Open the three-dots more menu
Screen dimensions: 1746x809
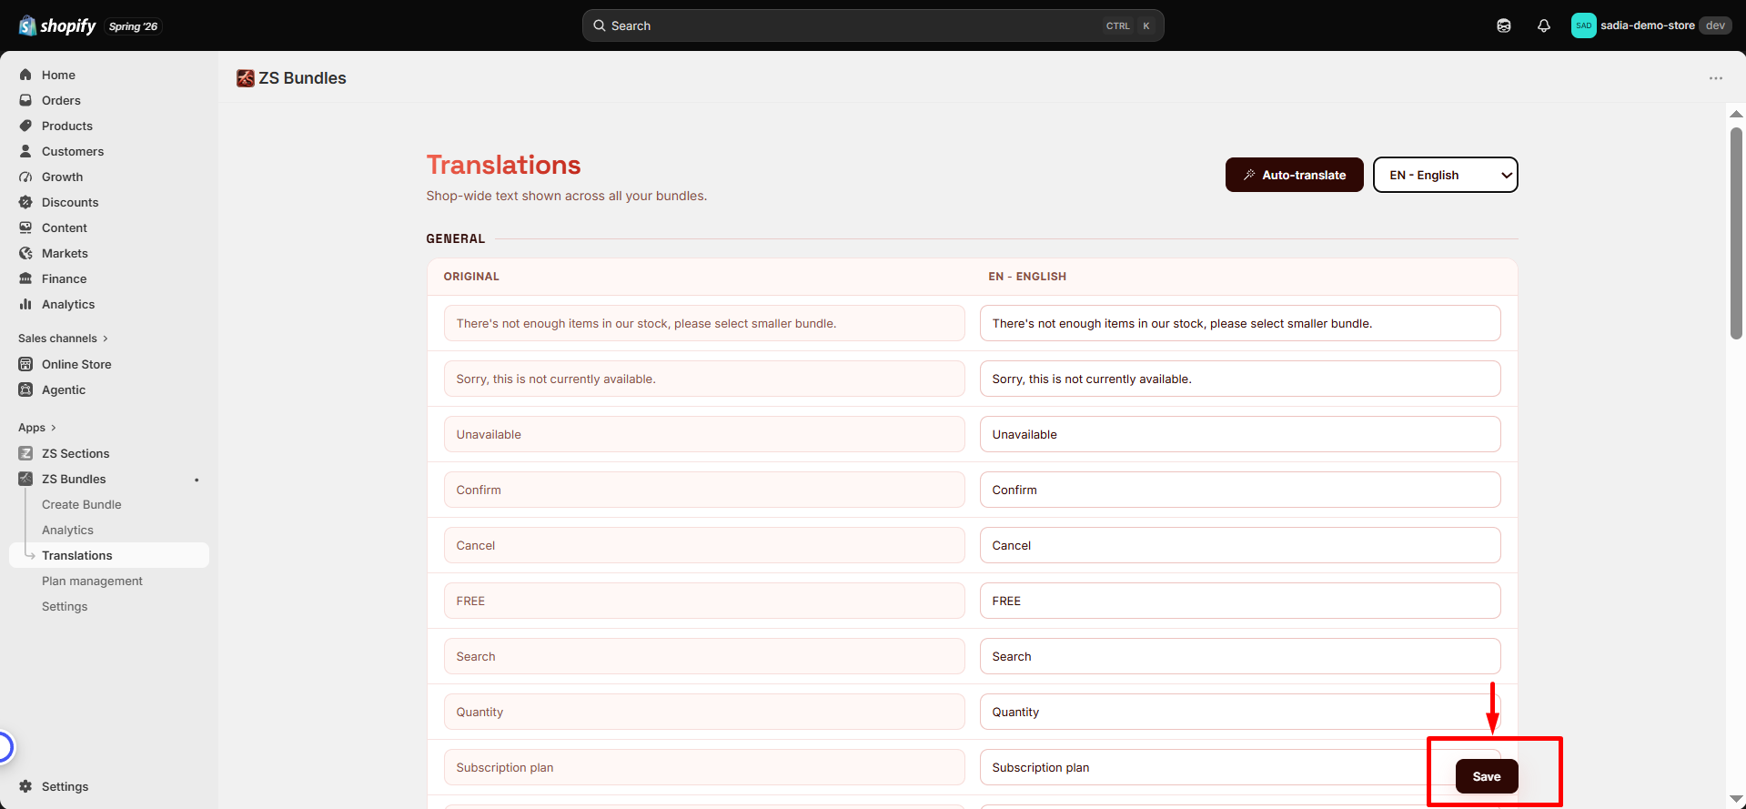[x=1716, y=78]
